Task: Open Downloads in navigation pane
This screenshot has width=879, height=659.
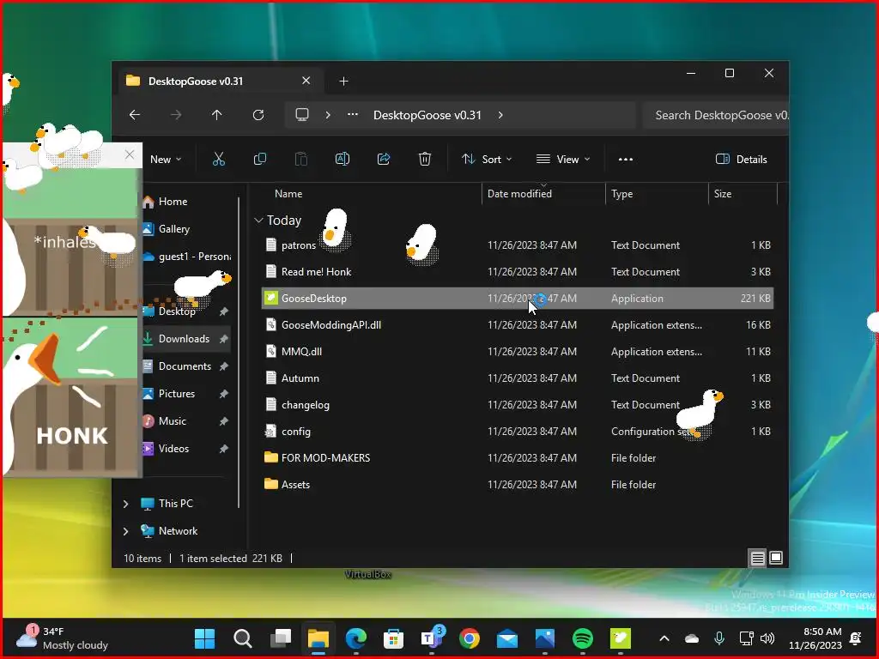Action: click(x=184, y=338)
